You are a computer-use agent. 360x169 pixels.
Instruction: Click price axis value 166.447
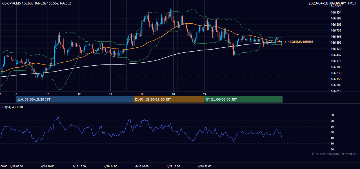(336, 55)
